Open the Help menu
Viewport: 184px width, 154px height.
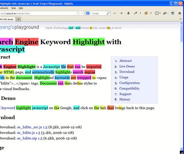tap(21, 8)
